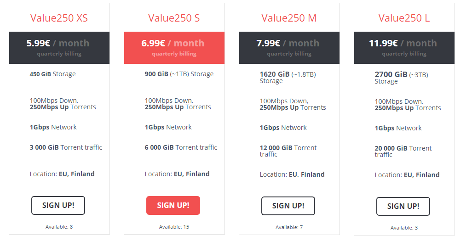Choose SIGN UP under Value250 L
The height and width of the screenshot is (241, 472).
[403, 206]
